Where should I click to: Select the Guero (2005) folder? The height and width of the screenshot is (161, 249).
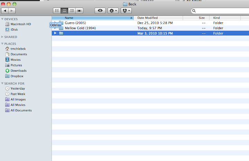(x=75, y=23)
